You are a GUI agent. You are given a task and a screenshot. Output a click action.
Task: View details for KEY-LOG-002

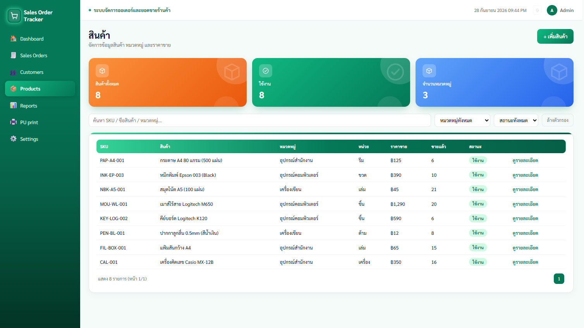[525, 219]
